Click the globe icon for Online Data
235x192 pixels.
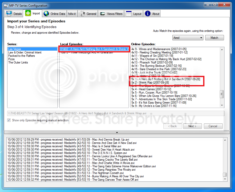pos(46,14)
